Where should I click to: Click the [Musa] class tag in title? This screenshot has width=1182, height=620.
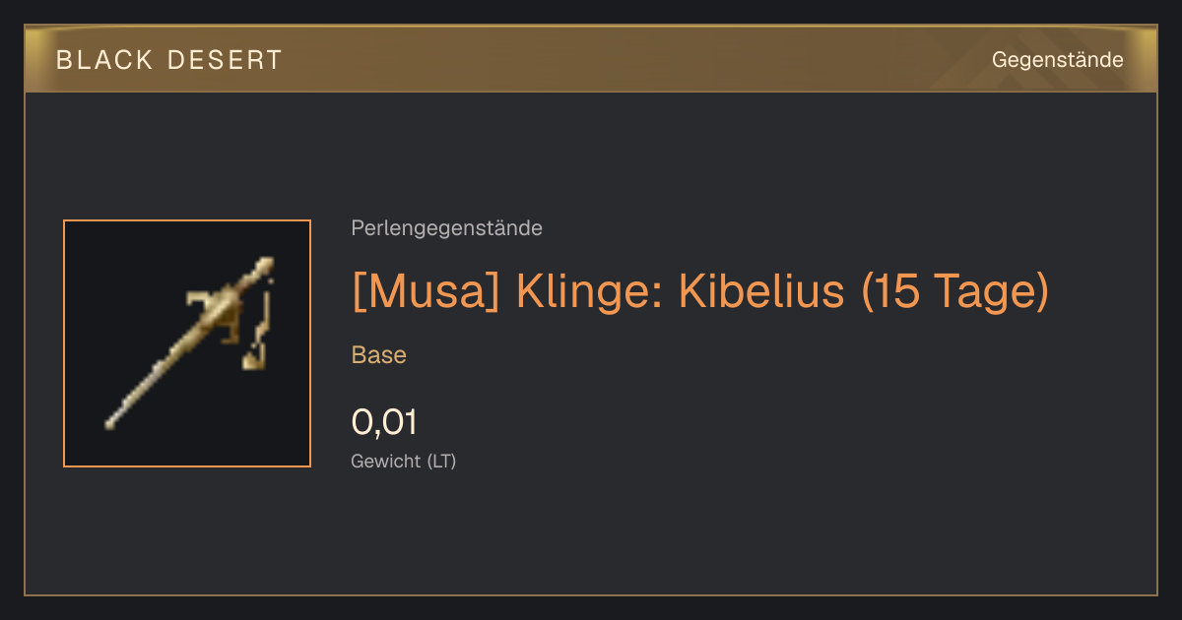427,291
